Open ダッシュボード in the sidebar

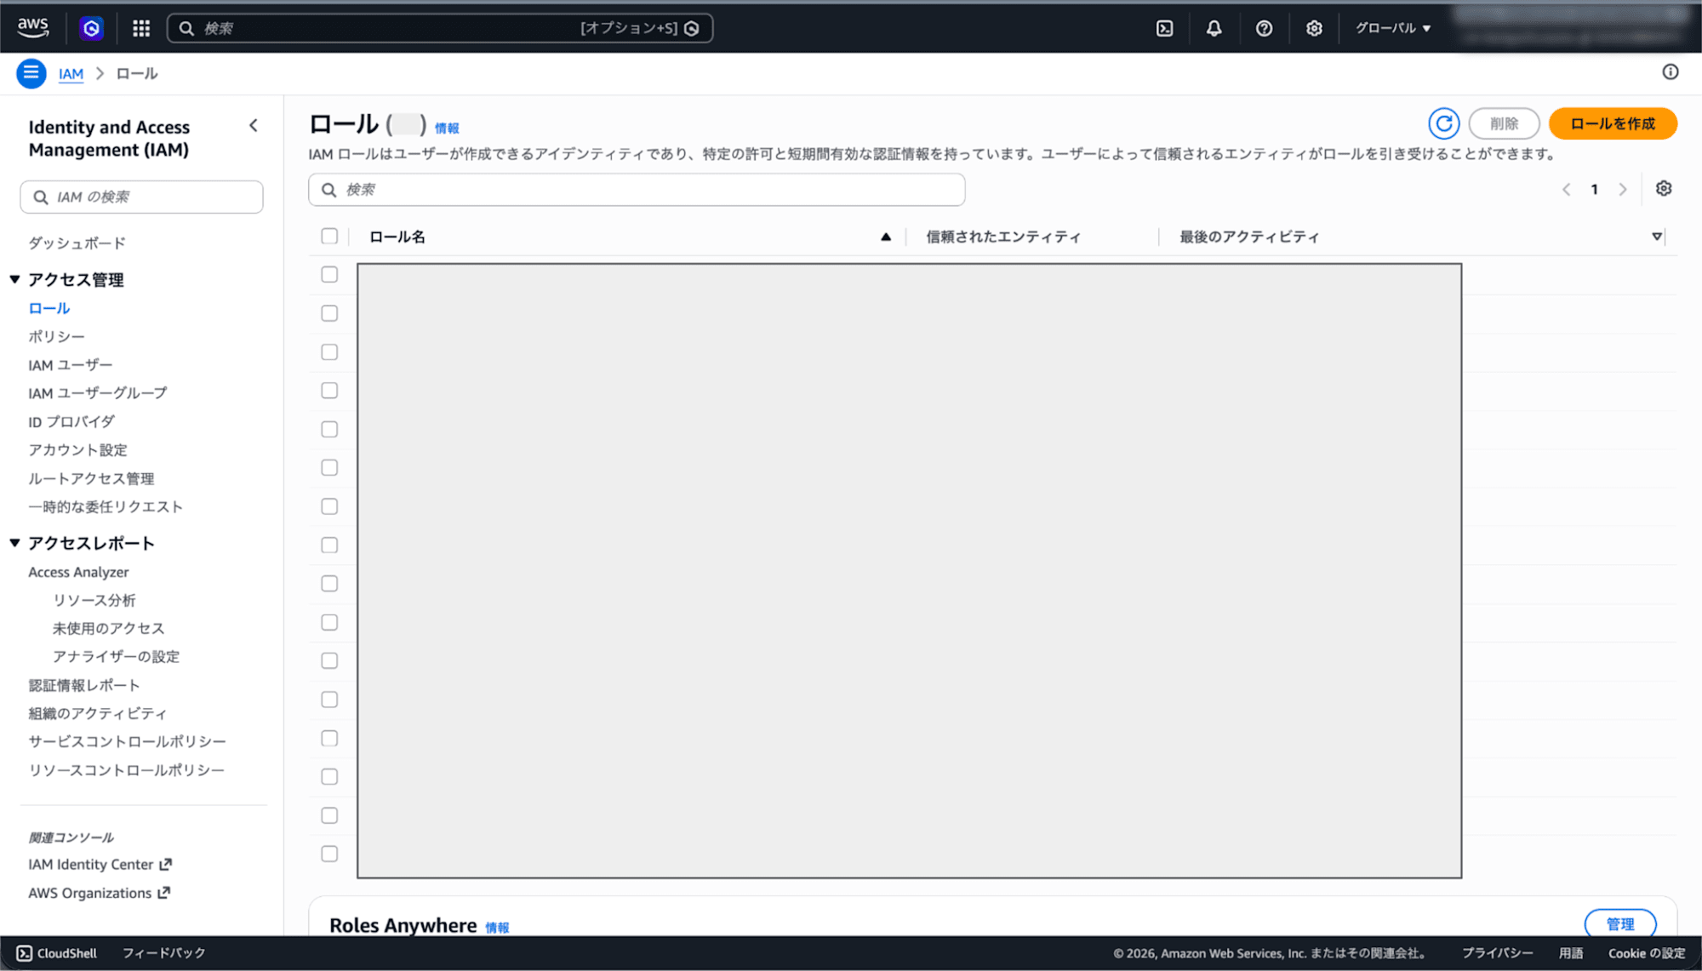pos(77,243)
